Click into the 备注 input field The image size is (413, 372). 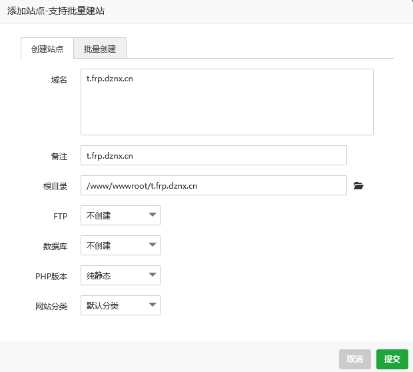(213, 155)
